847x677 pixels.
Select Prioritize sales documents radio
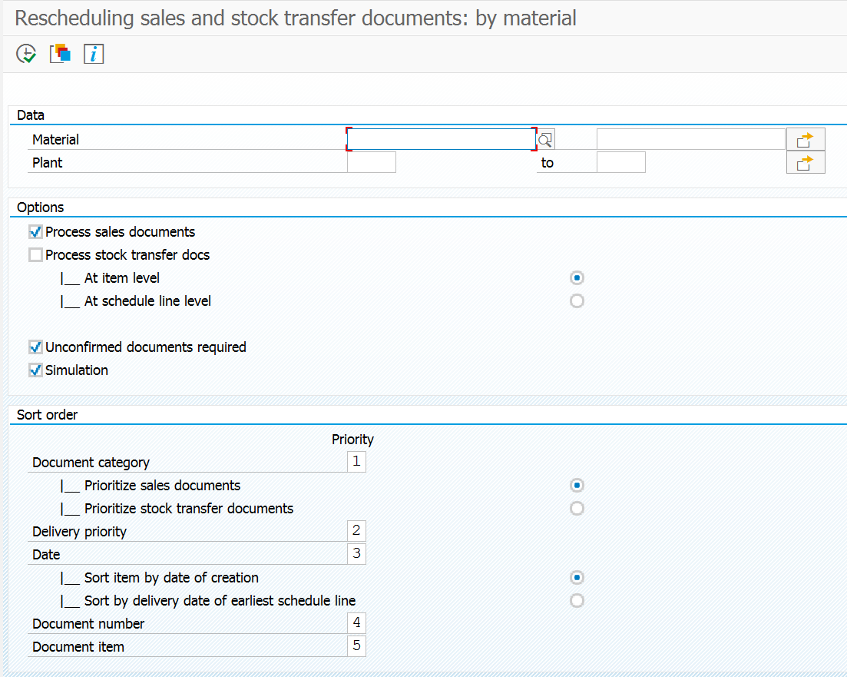pos(577,486)
